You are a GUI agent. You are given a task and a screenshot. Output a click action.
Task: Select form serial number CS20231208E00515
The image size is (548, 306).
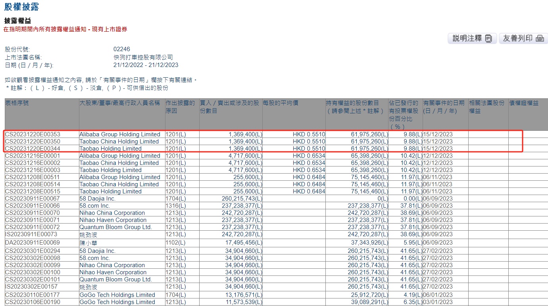[x=33, y=191]
